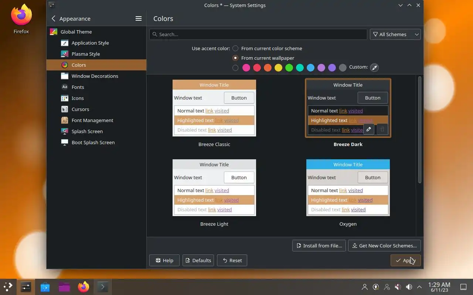Image resolution: width=473 pixels, height=295 pixels.
Task: Select the Colors sidebar entry
Action: coord(96,65)
